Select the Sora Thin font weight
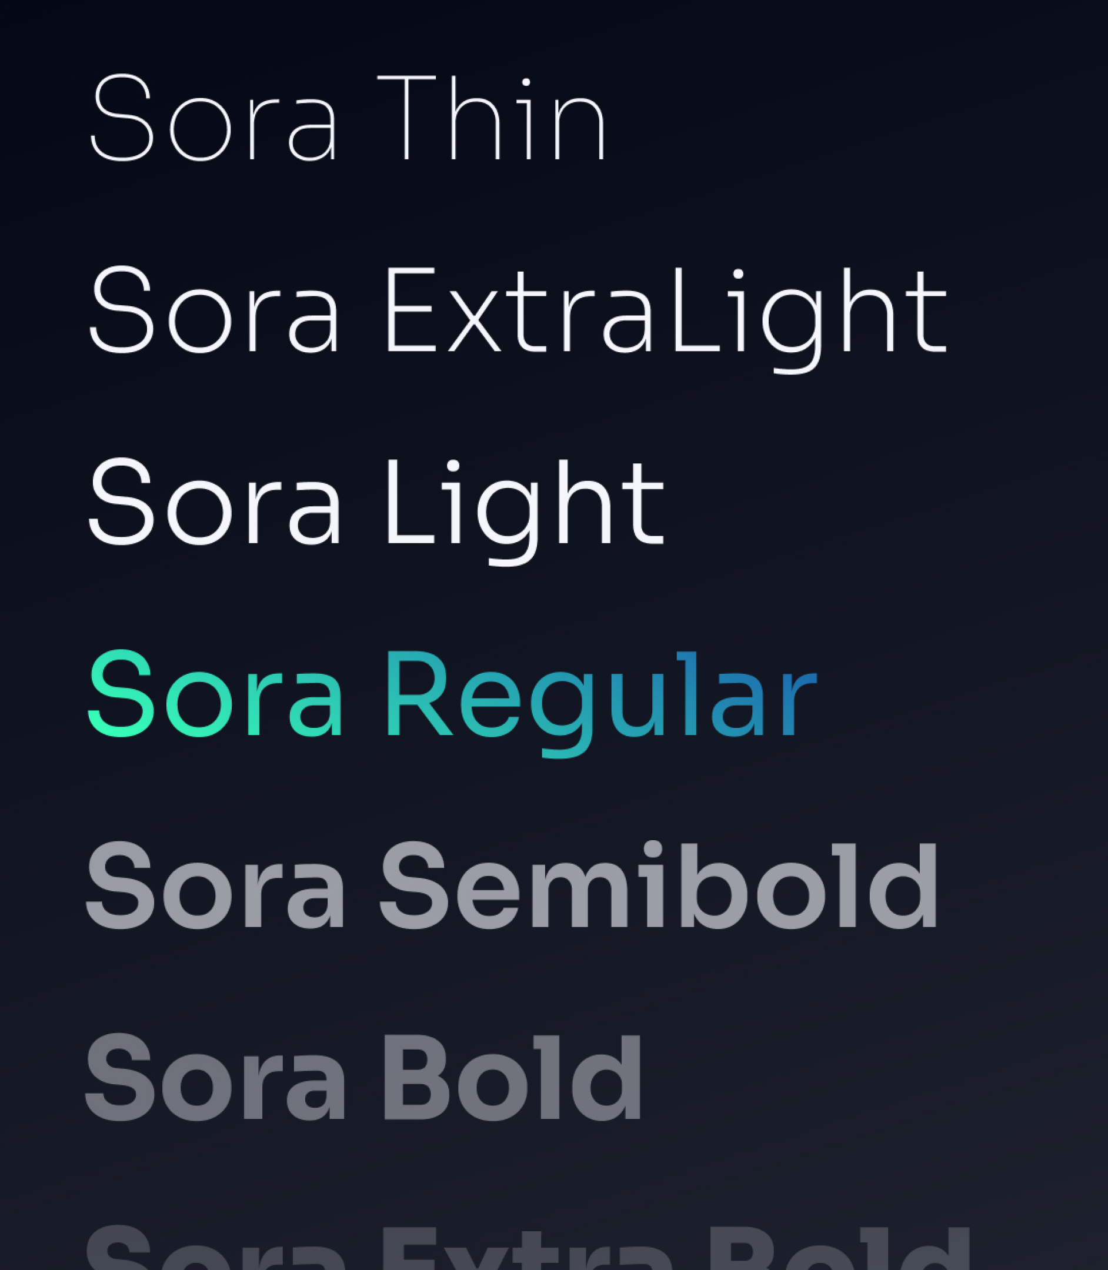This screenshot has height=1270, width=1108. [349, 118]
